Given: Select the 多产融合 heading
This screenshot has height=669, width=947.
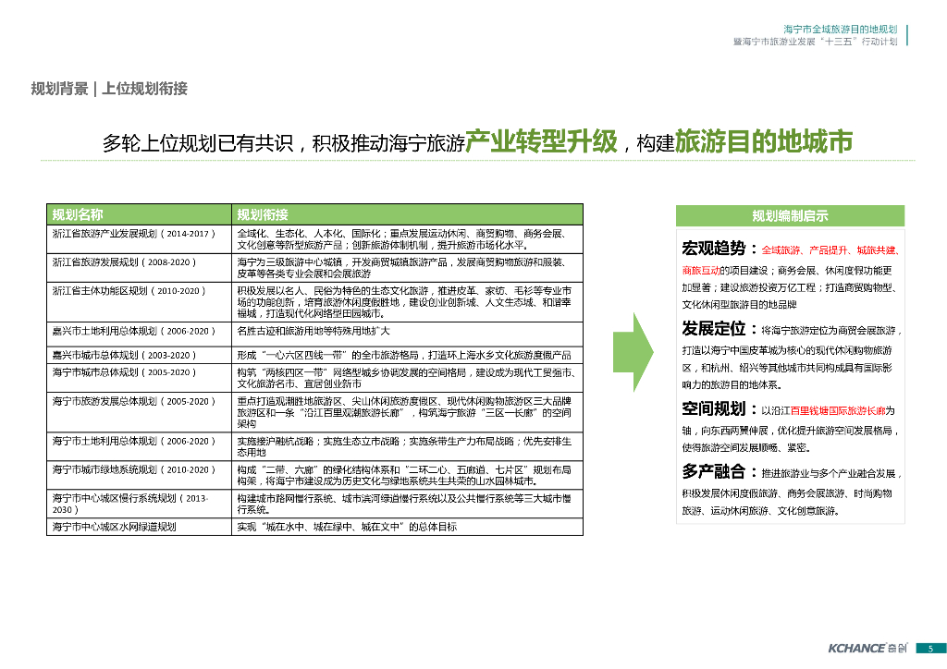Looking at the screenshot, I should [x=714, y=472].
